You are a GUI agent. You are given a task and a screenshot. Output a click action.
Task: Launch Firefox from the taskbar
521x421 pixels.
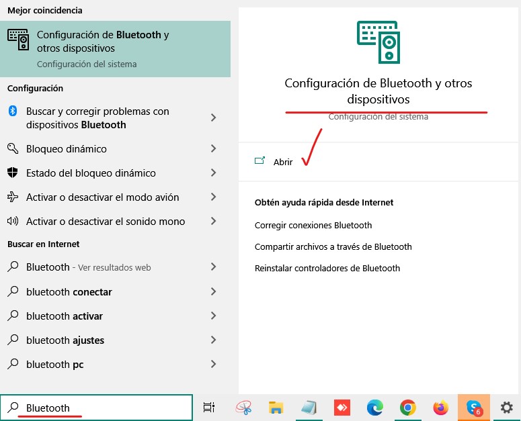tap(440, 407)
